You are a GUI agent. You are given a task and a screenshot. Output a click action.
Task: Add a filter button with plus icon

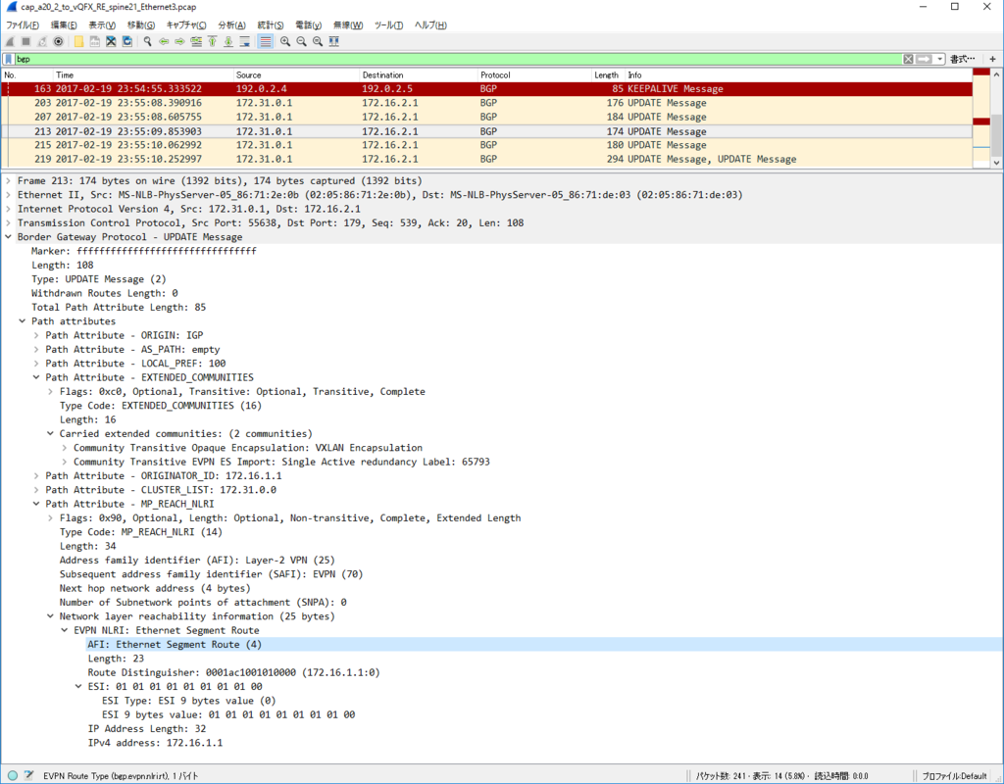992,59
